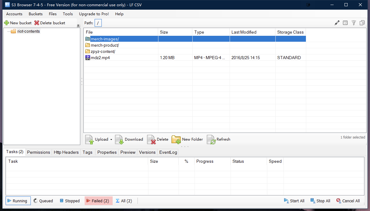Click the filter funnel icon
This screenshot has width=370, height=211.
pyautogui.click(x=354, y=23)
